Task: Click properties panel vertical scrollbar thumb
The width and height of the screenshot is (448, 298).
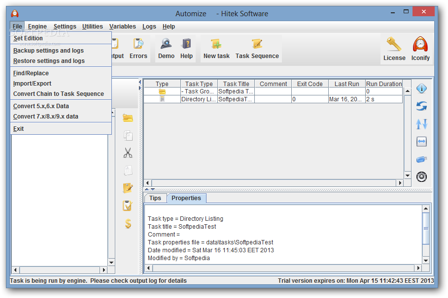Action: tap(426, 229)
